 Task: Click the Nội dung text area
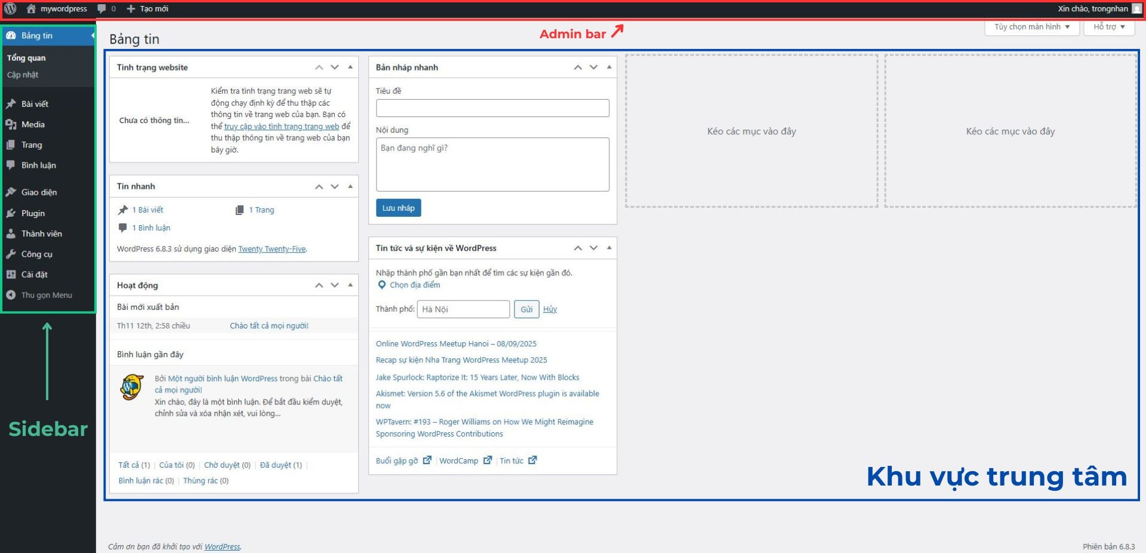[492, 164]
